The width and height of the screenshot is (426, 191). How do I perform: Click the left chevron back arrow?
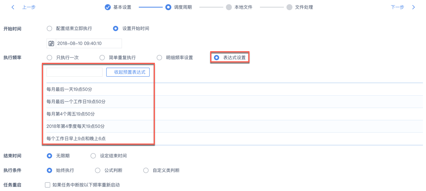(13, 7)
